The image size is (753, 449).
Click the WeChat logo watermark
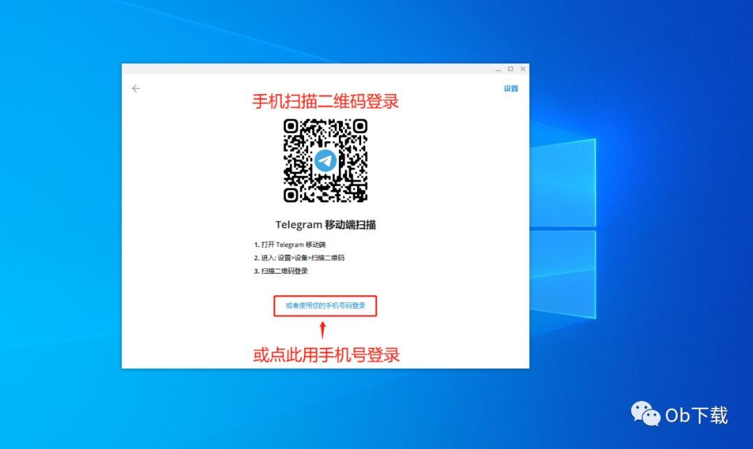point(646,413)
